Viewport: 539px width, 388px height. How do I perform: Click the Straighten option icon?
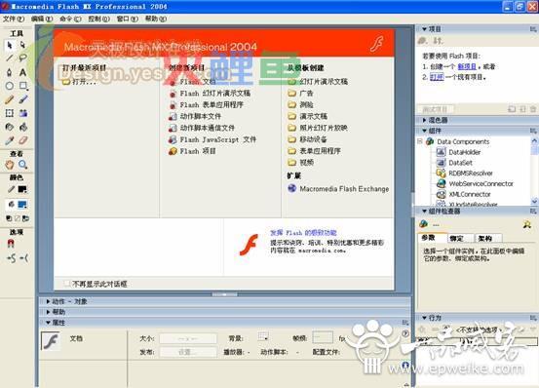(24, 258)
